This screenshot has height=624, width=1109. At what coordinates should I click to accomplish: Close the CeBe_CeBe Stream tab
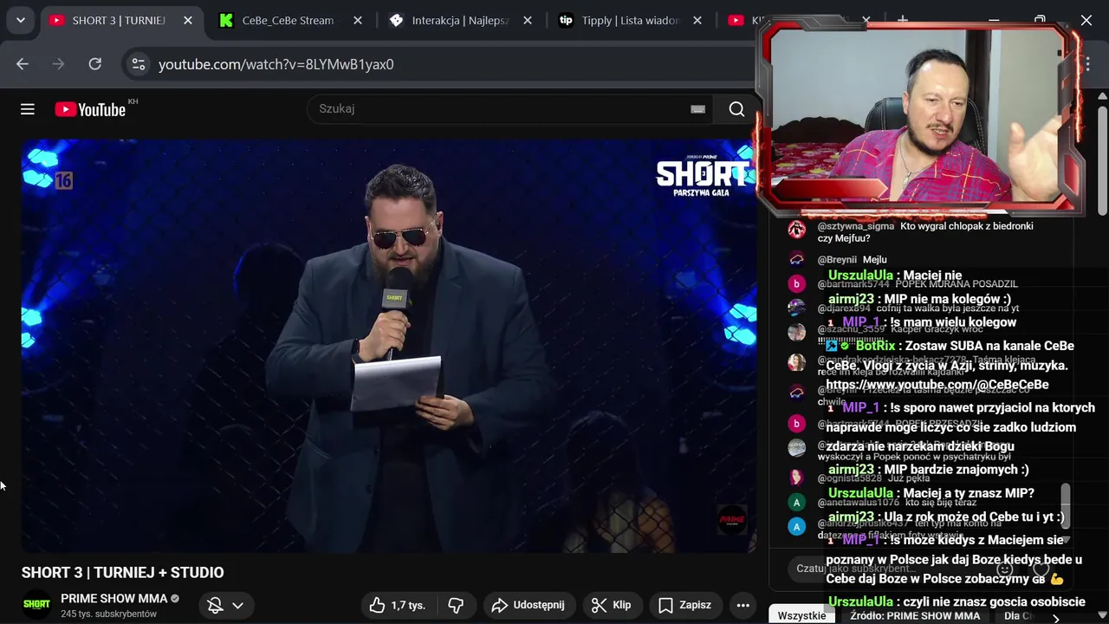(358, 20)
